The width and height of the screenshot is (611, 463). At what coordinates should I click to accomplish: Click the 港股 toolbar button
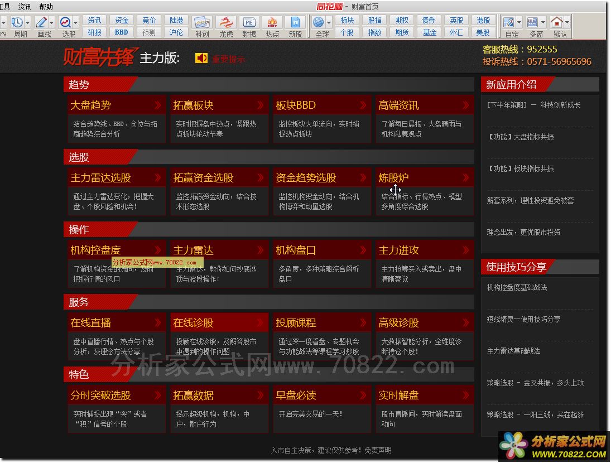point(483,20)
